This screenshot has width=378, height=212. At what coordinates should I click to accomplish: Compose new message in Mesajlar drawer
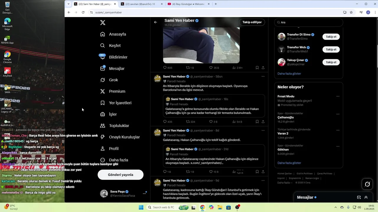tap(359, 197)
